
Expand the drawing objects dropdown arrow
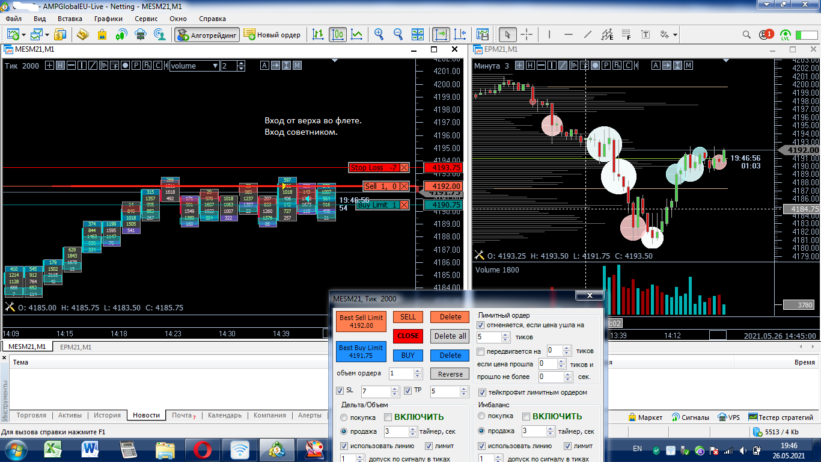(675, 35)
